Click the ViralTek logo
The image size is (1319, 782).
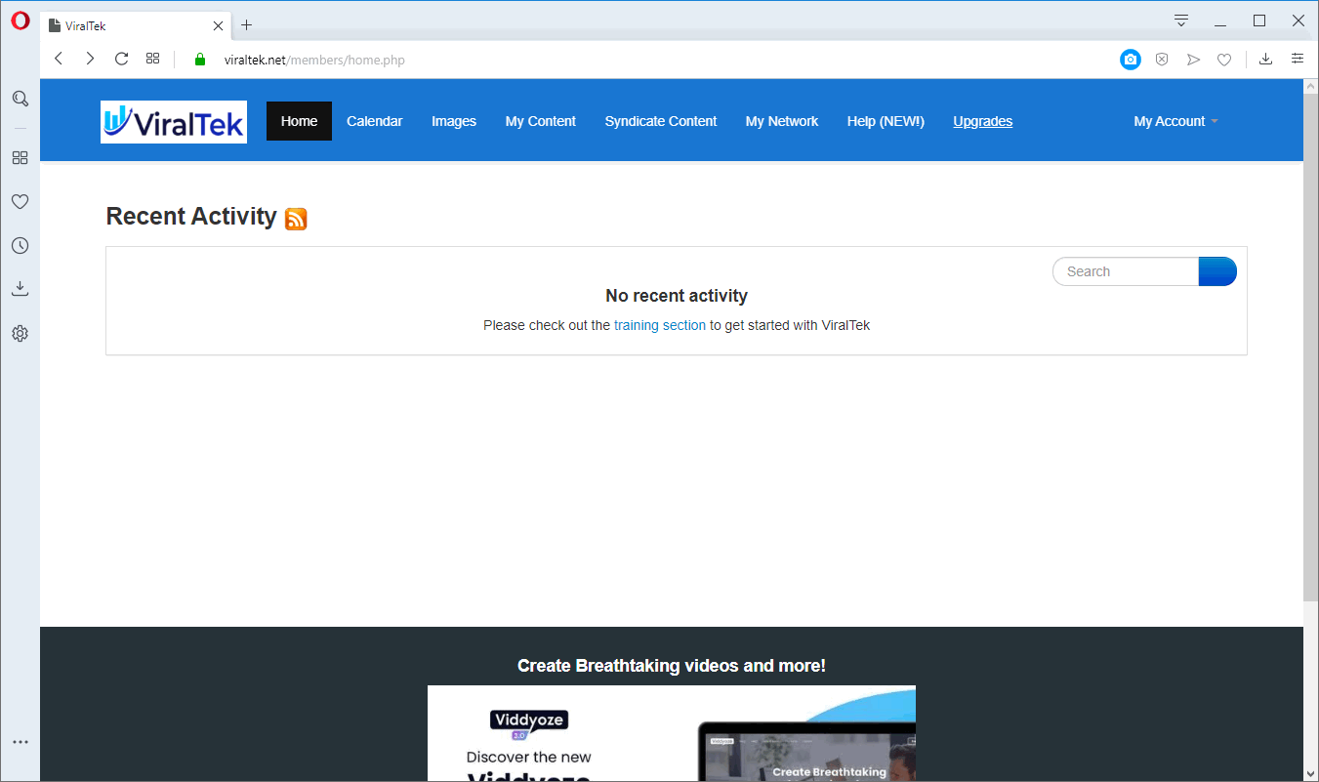pos(174,122)
